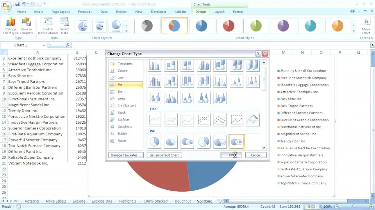
Task: Choose the red pie chart style
Action: point(229,26)
